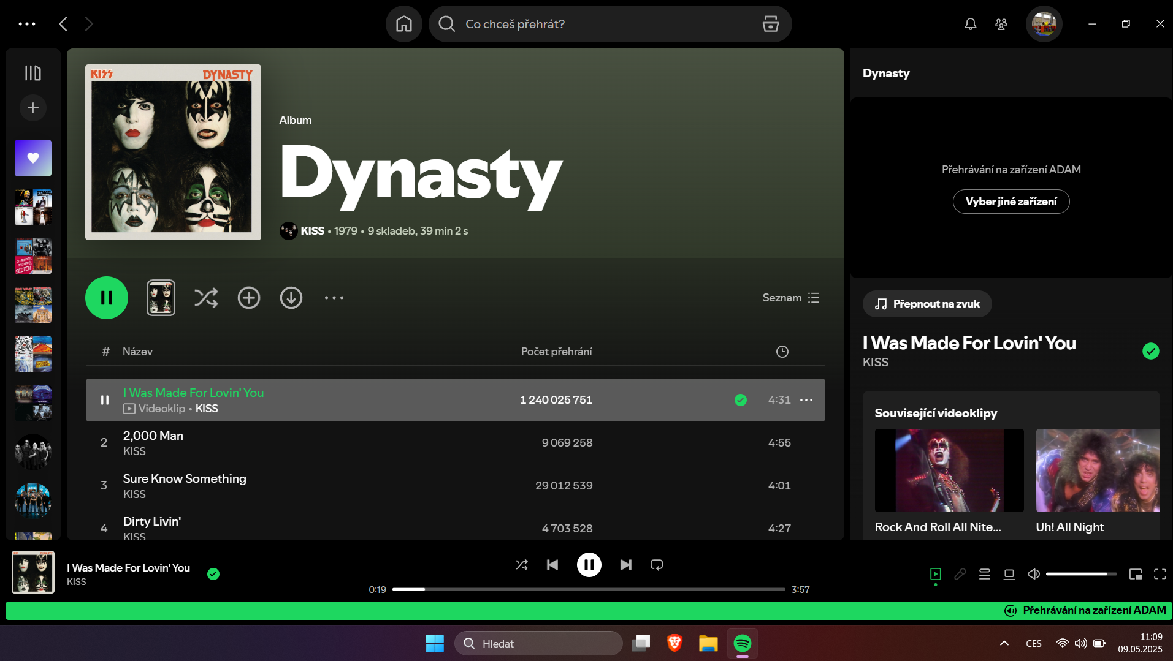Switch to audio with Přepnout na zvuk

coord(927,304)
